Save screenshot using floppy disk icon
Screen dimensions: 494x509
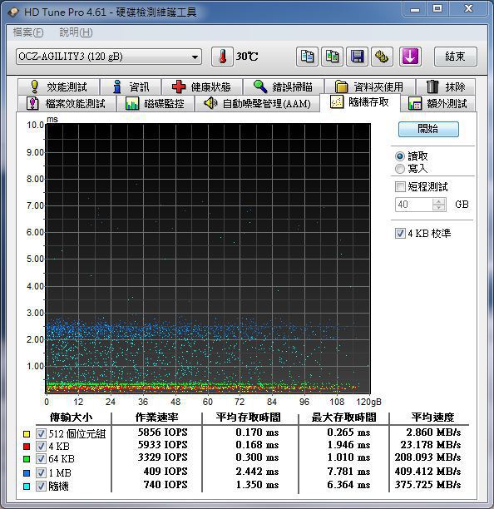(357, 57)
